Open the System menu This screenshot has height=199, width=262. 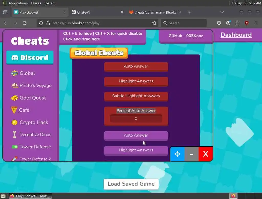point(50,3)
